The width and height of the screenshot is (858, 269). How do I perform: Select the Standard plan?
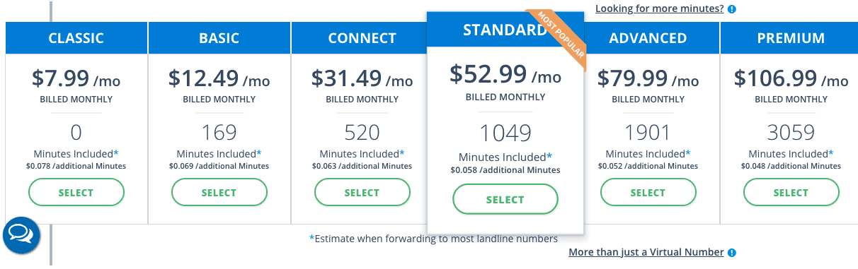pos(505,200)
